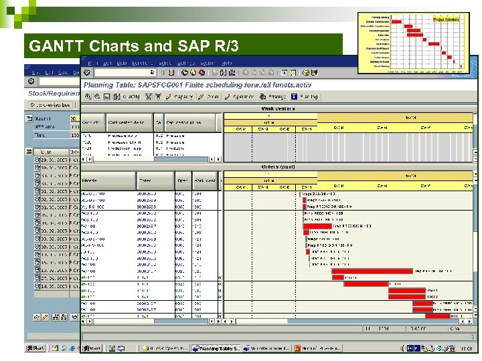The image size is (482, 361).
Task: Click the Last Page navigation icon
Action: pyautogui.click(x=271, y=73)
